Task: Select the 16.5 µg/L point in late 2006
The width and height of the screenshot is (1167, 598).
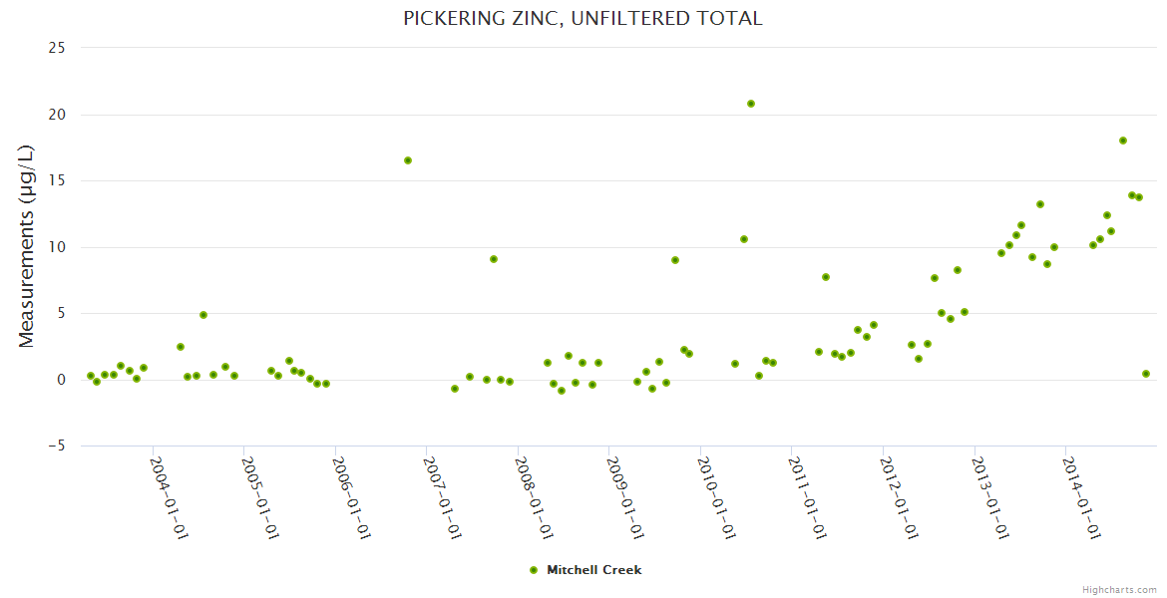Action: [x=408, y=160]
